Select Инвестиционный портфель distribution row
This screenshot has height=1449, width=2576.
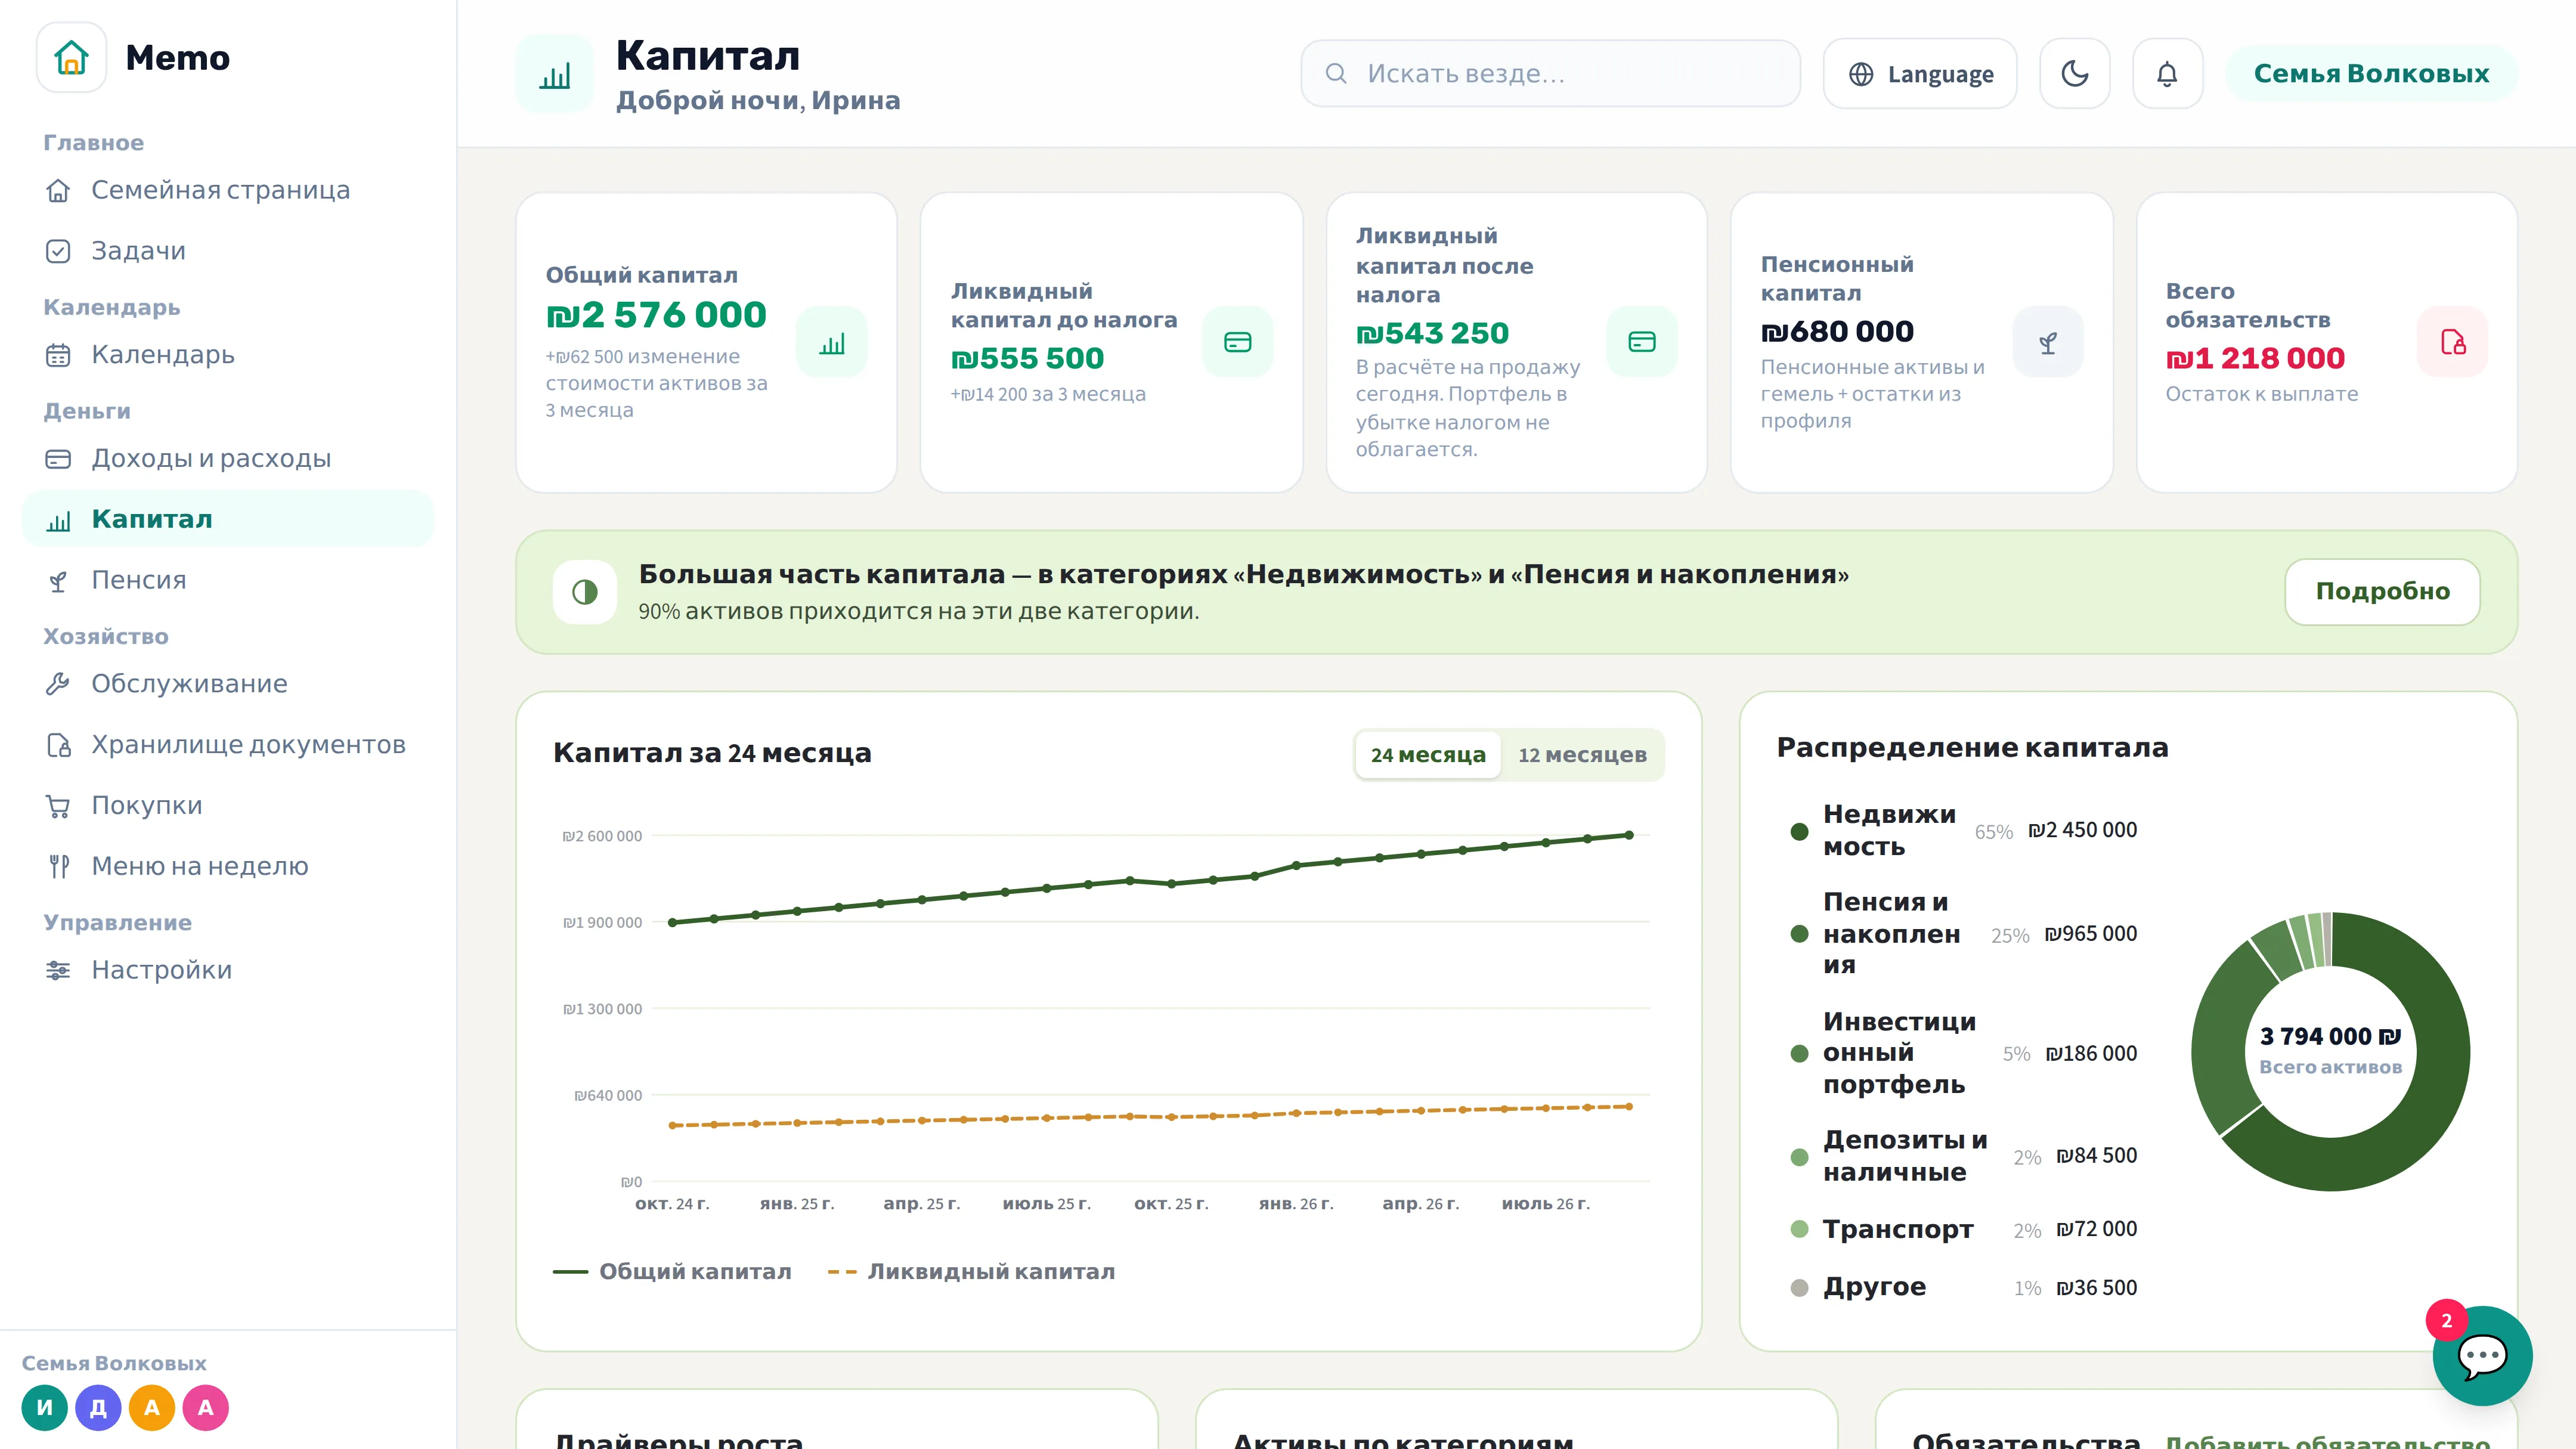point(1963,1053)
